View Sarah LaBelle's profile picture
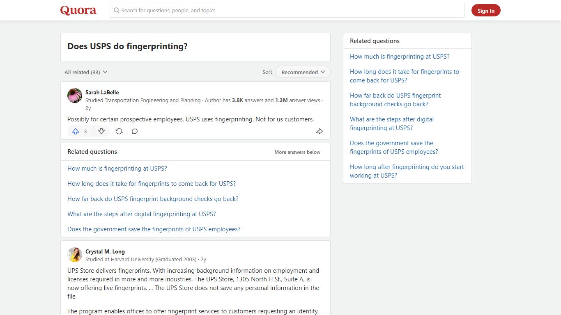 pyautogui.click(x=75, y=96)
